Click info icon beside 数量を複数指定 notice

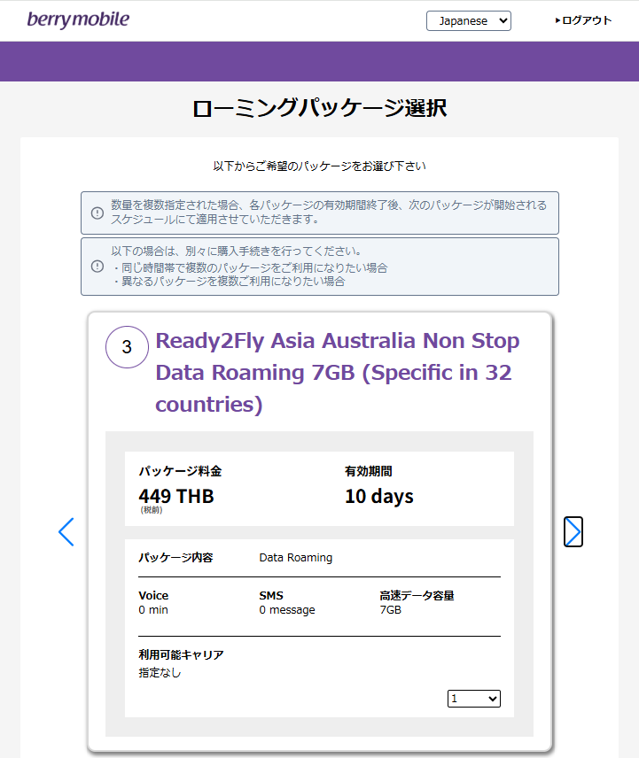coord(97,213)
